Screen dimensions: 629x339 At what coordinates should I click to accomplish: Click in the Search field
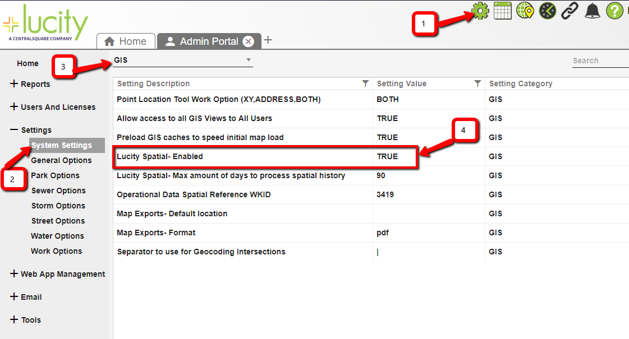point(600,61)
